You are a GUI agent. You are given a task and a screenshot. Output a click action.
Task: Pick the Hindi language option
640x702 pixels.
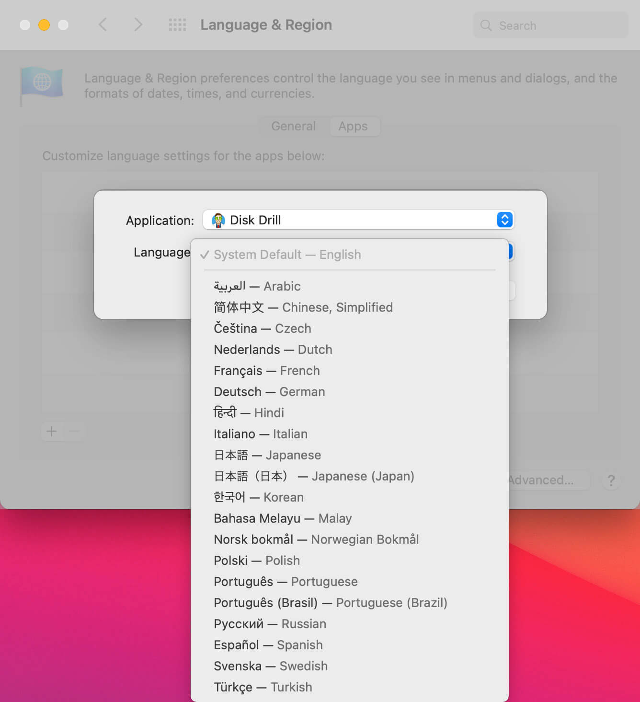[x=350, y=413]
